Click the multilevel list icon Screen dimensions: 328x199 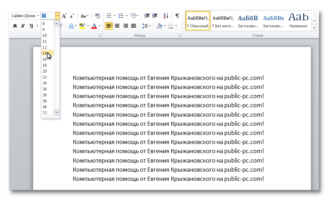click(x=133, y=16)
